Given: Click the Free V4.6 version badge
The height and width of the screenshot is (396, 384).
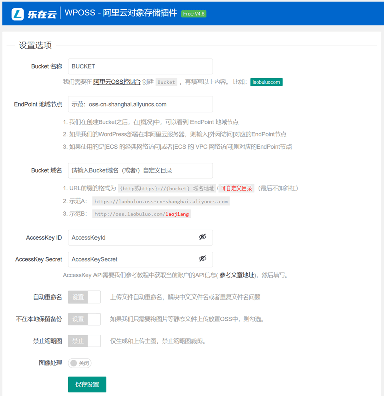Looking at the screenshot, I should 194,14.
